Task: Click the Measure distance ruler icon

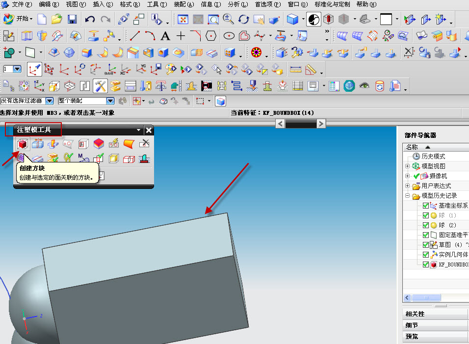Action: pos(295,69)
